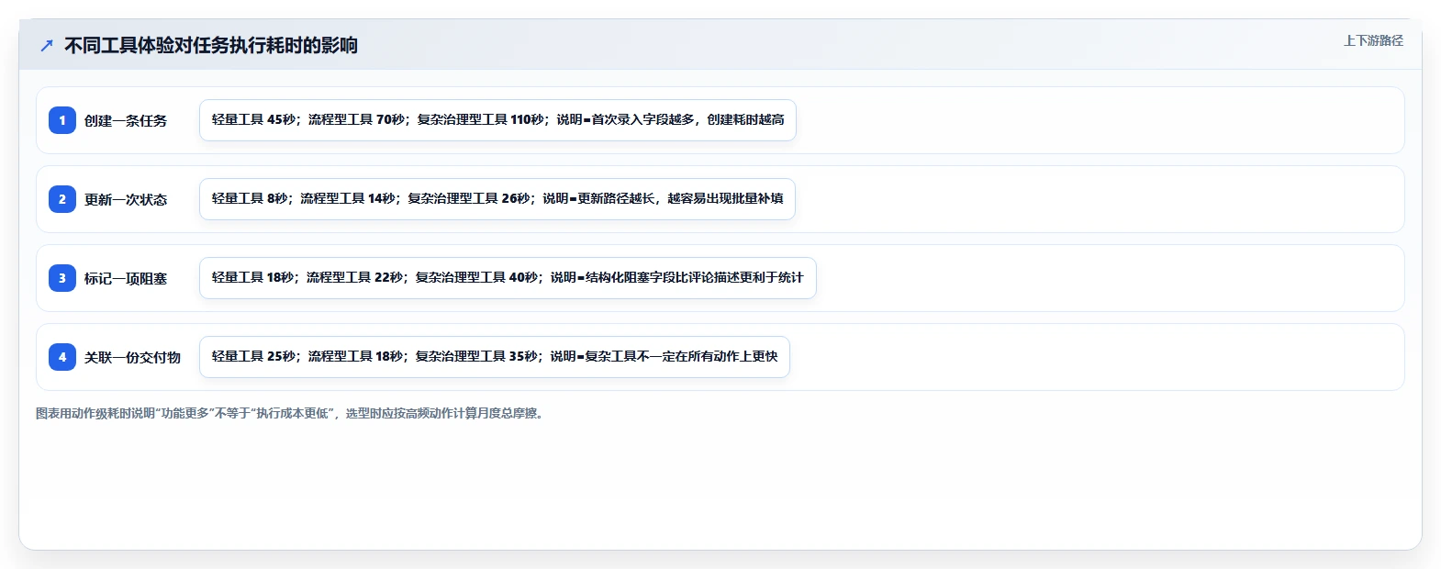Image resolution: width=1441 pixels, height=569 pixels.
Task: Click the number 2 badge for 更新一次状态
Action: [62, 199]
